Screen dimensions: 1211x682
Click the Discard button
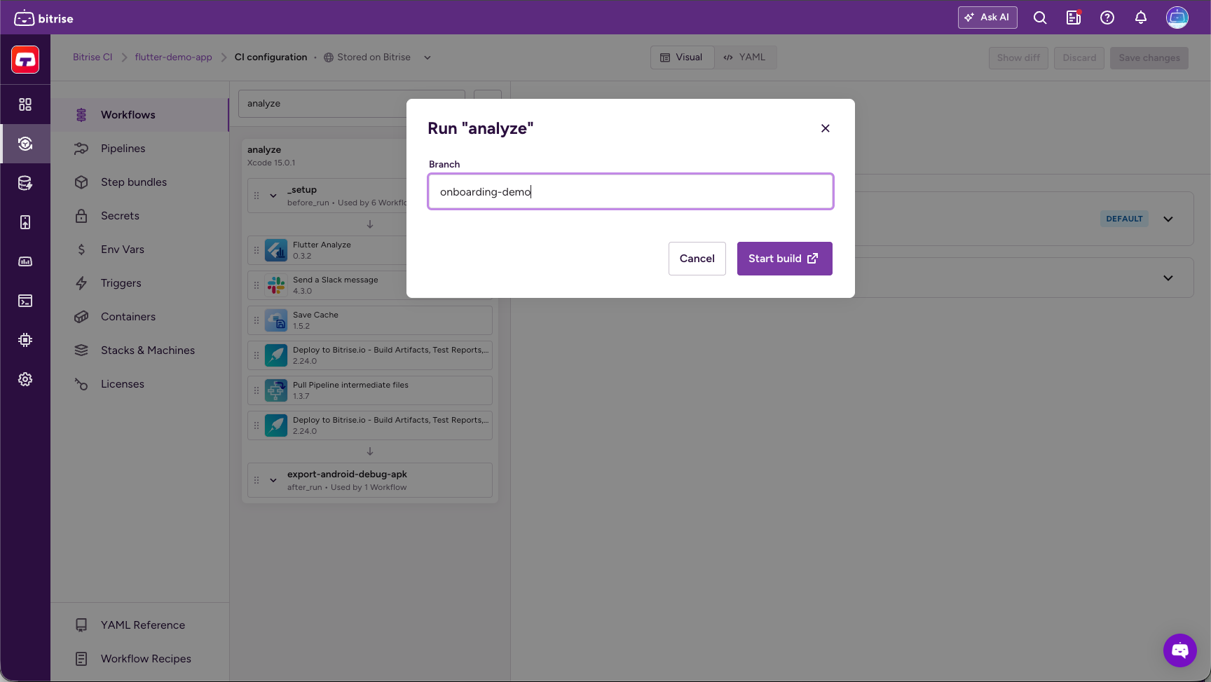tap(1079, 58)
